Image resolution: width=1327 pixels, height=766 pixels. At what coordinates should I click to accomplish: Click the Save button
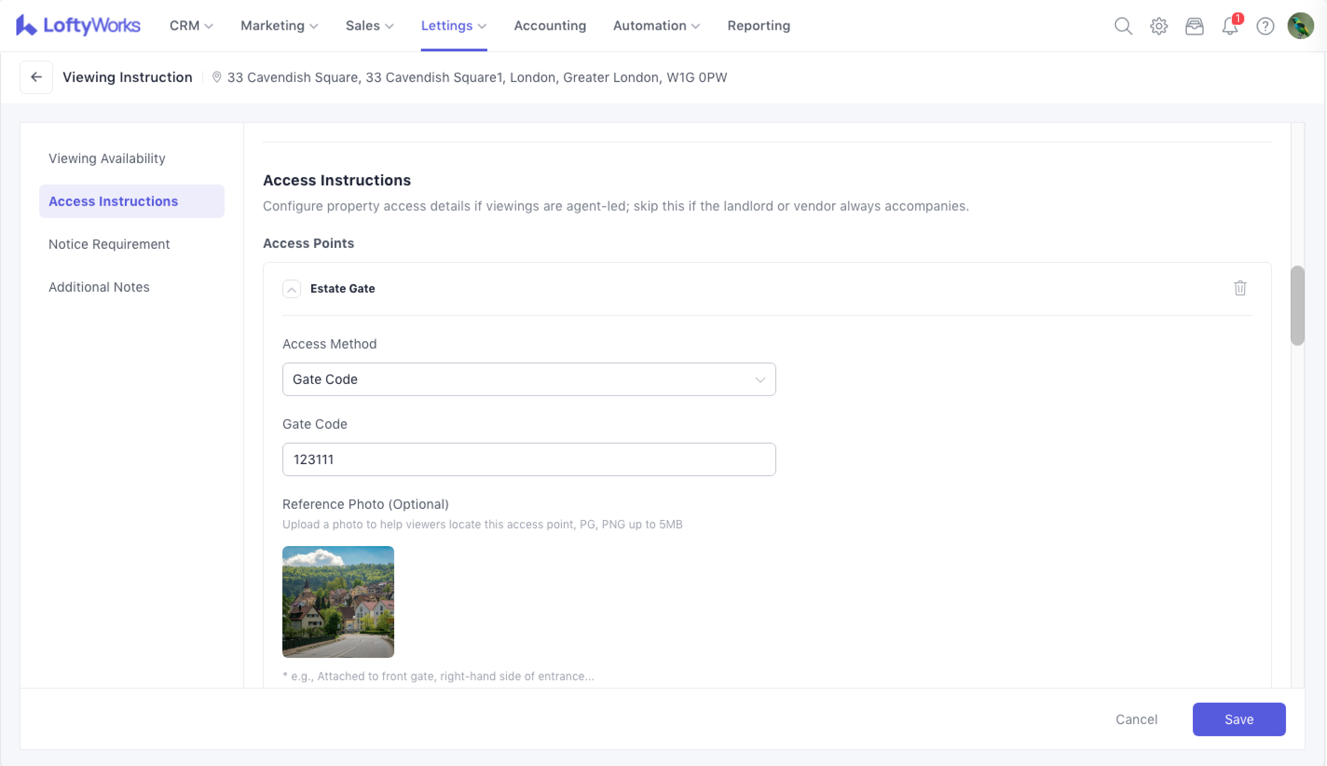(1238, 719)
